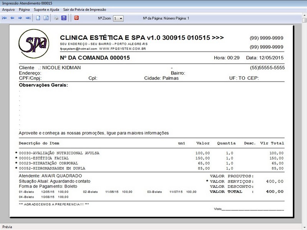Open the Arquivo menu
Viewport: 307px width, 230px height.
point(8,10)
